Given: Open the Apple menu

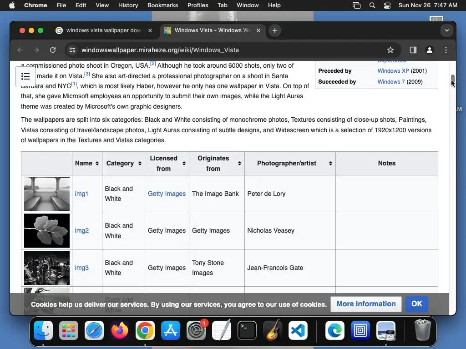Looking at the screenshot, I should 12,5.
